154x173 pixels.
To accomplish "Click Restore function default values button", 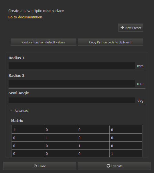I will (x=44, y=42).
